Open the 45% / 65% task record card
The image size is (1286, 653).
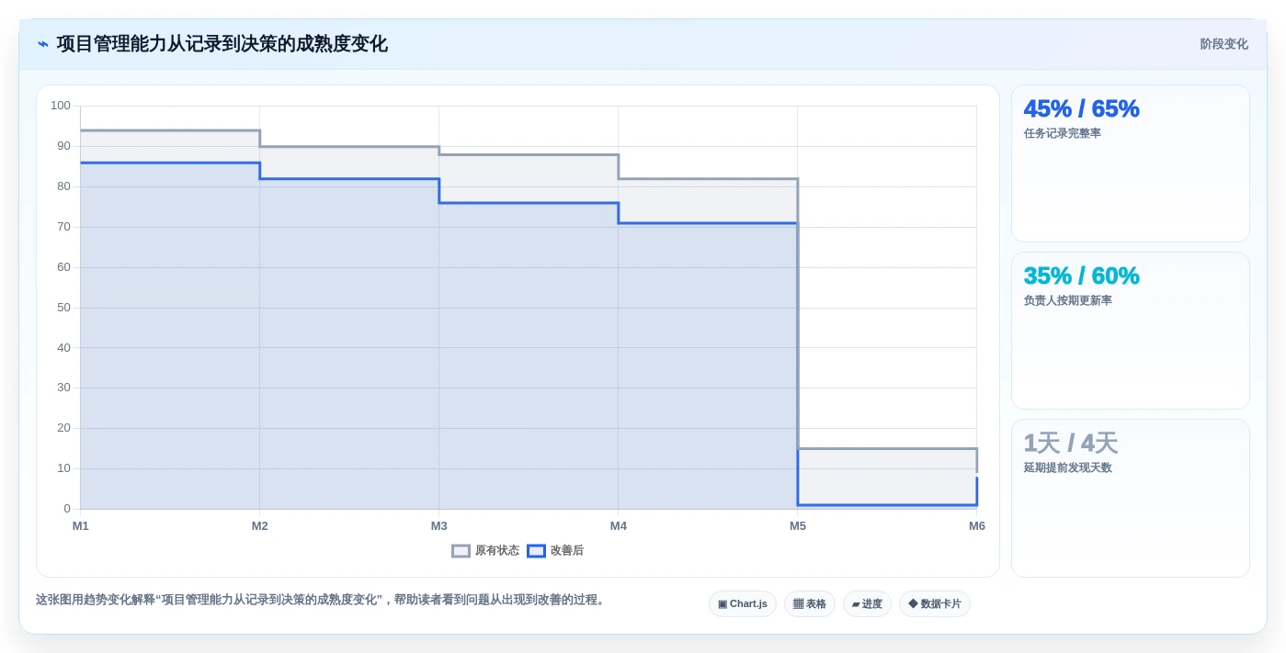[x=1131, y=163]
